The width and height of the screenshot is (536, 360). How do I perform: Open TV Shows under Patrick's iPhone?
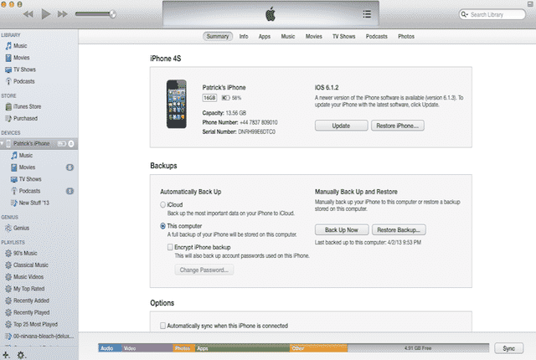click(26, 179)
